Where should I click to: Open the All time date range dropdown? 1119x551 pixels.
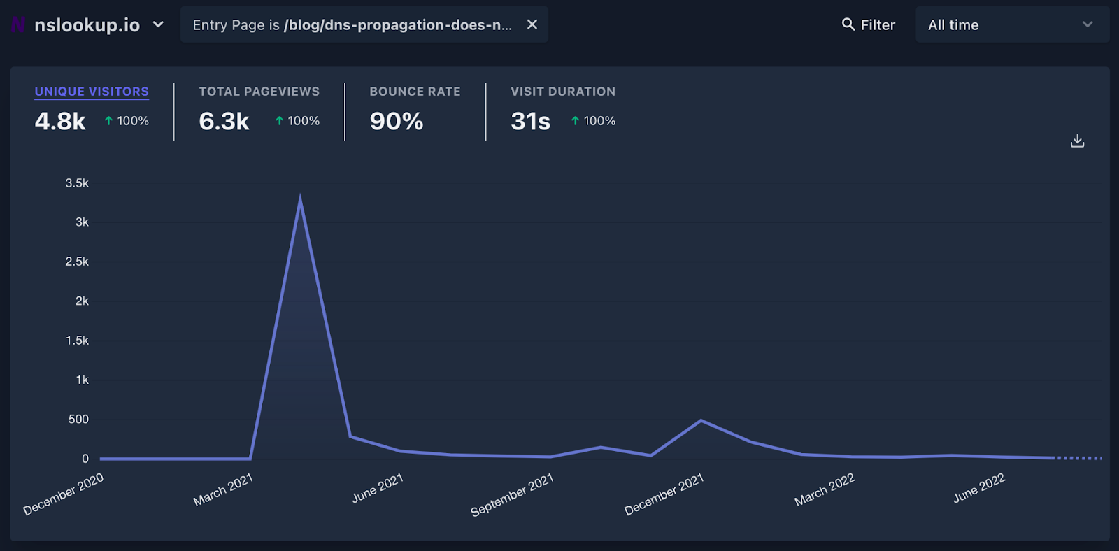1012,24
